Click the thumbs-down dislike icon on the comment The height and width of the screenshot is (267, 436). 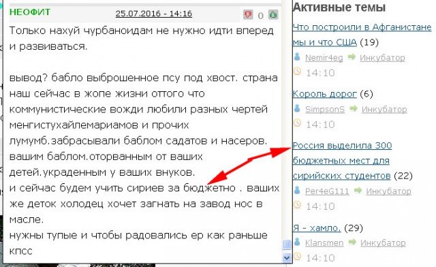[x=248, y=14]
